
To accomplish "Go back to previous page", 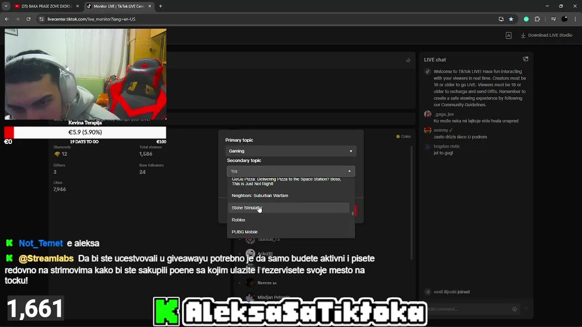I will [x=7, y=19].
